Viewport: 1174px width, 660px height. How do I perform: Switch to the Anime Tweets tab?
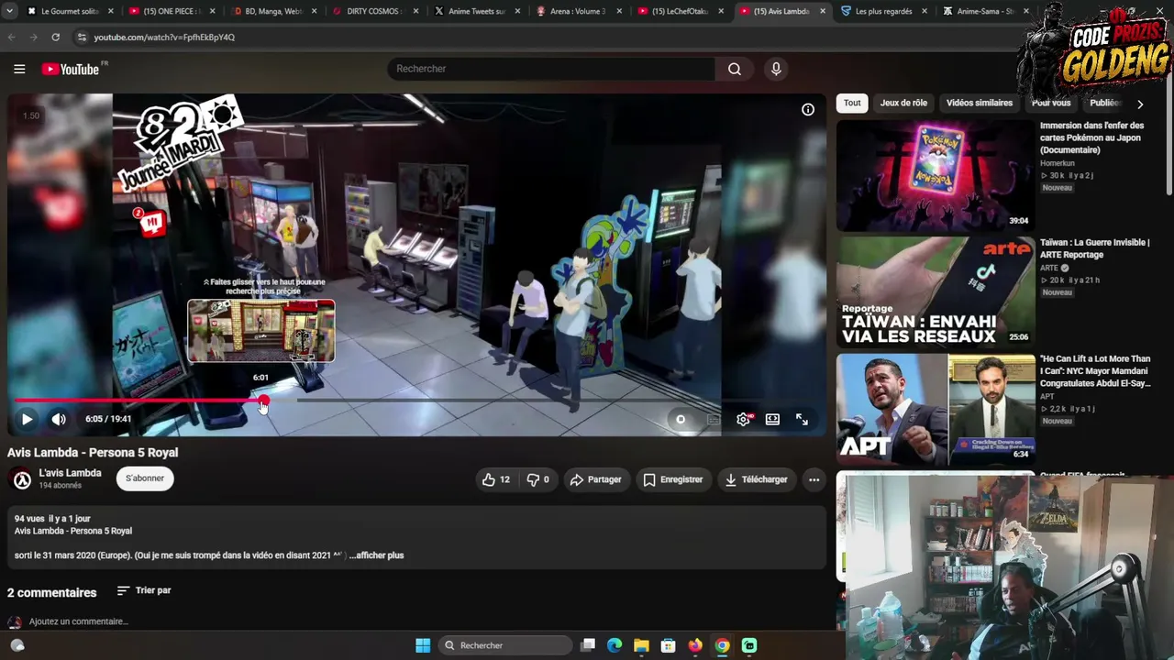476,11
